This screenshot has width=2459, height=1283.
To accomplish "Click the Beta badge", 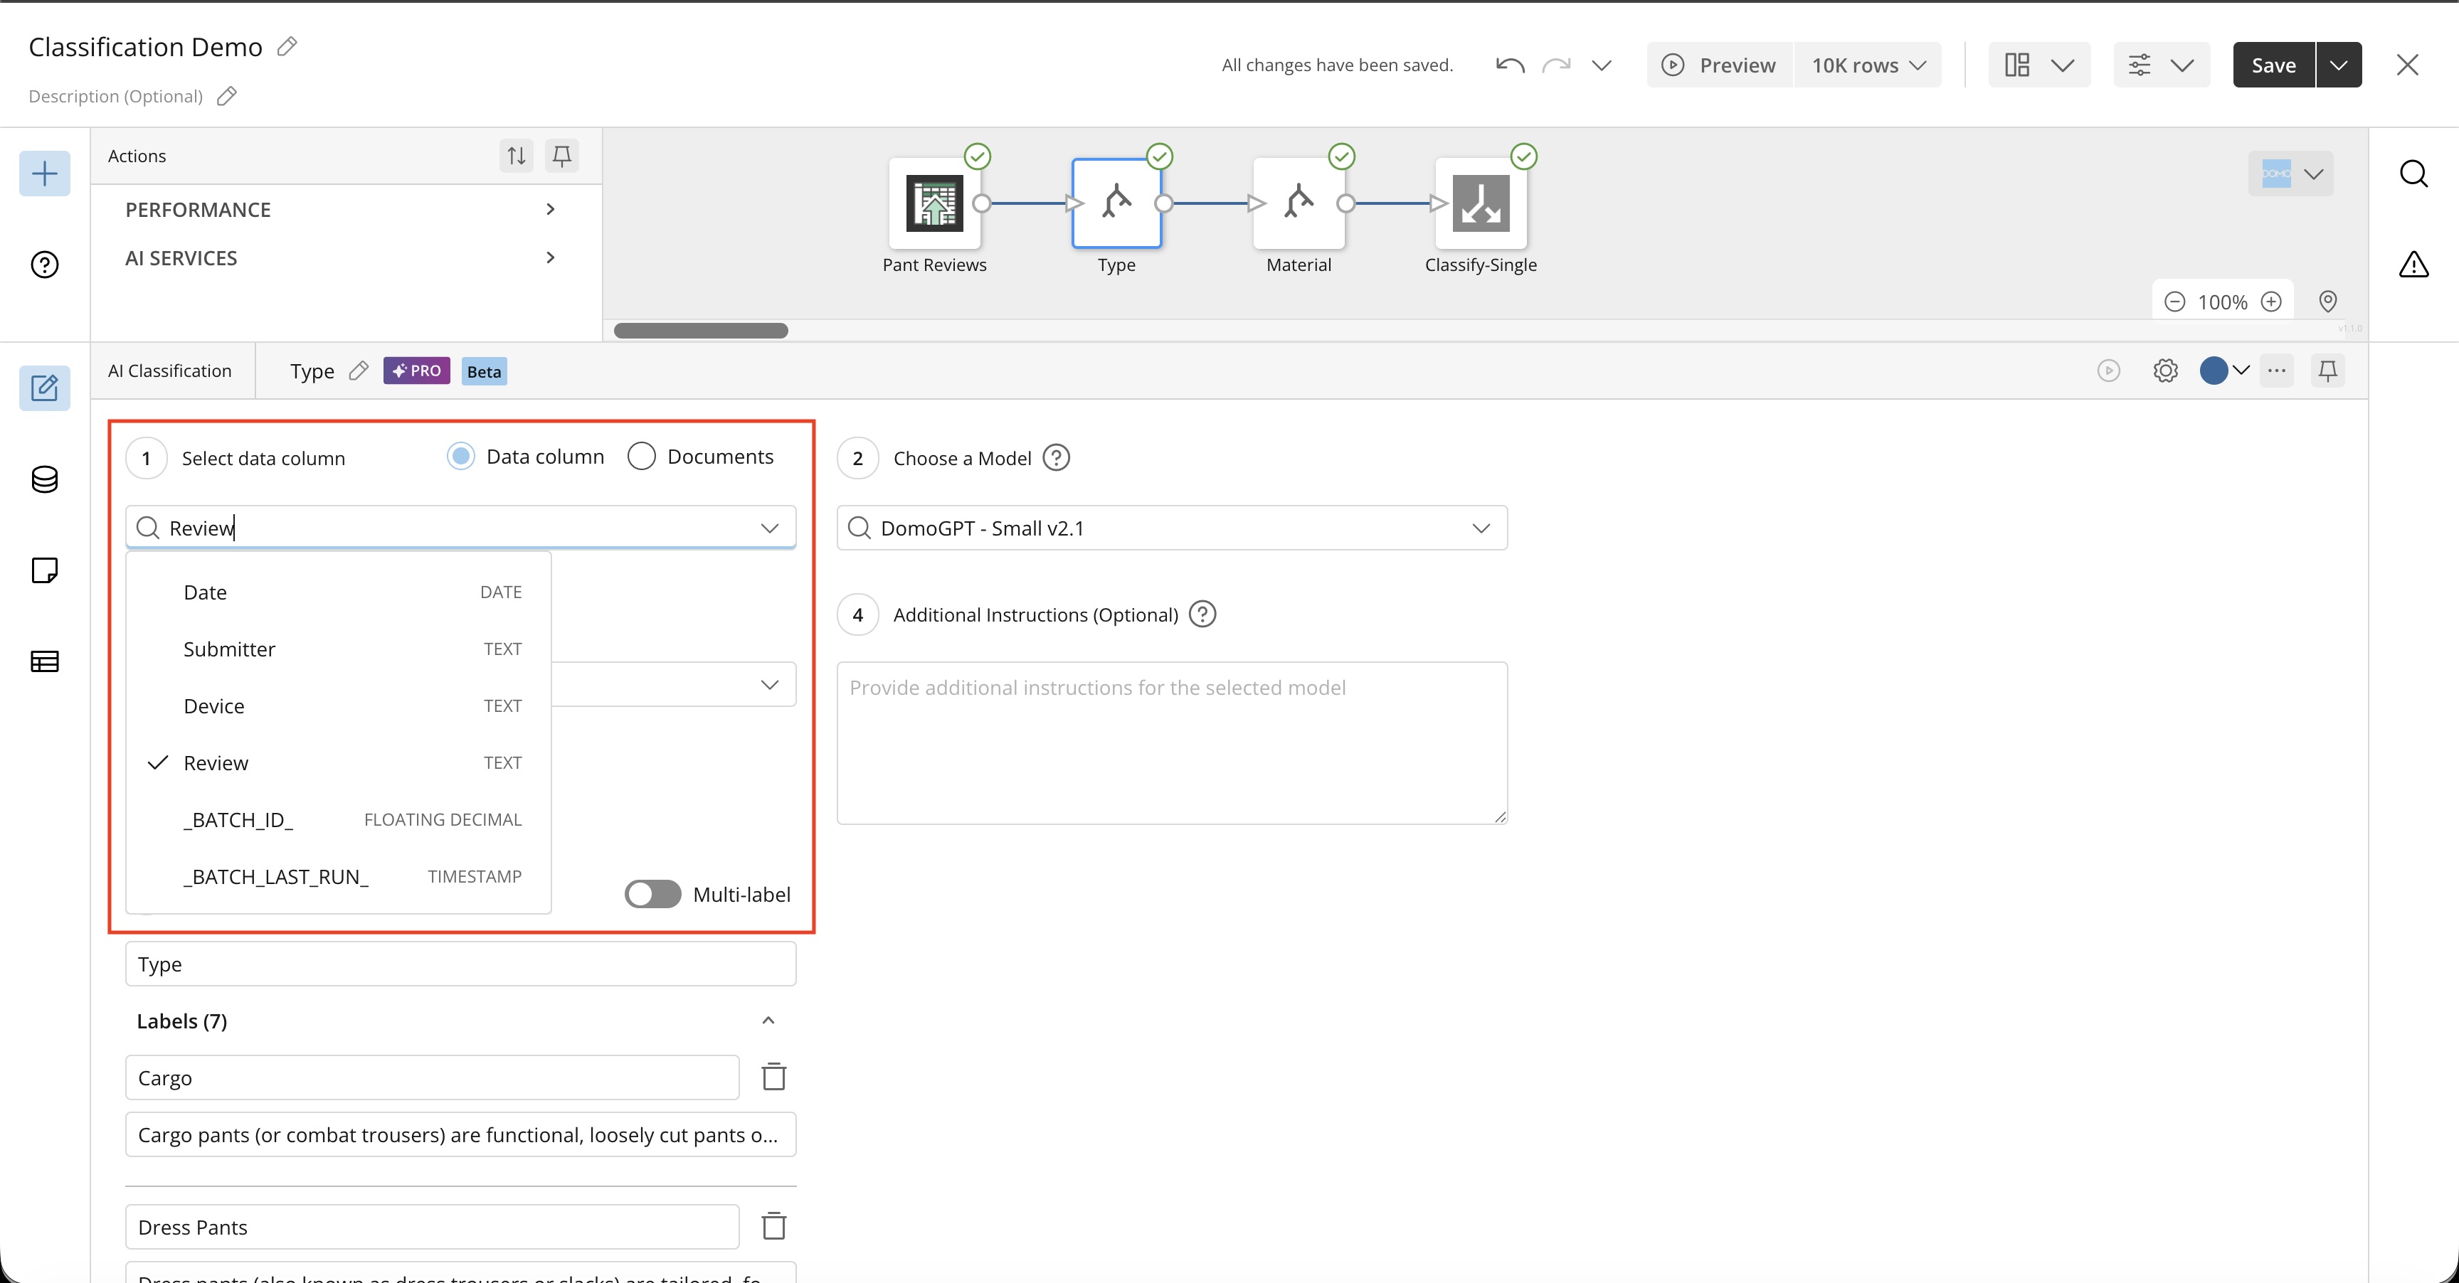I will [x=484, y=371].
